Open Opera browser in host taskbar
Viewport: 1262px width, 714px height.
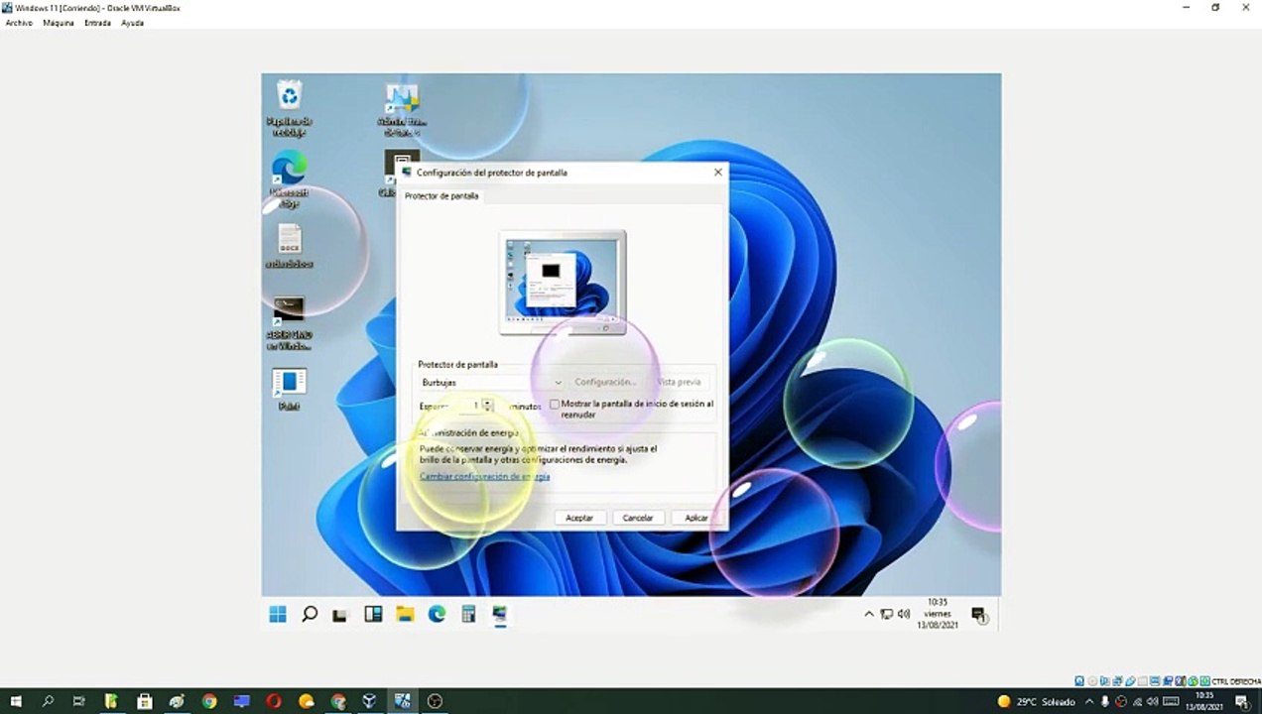tap(274, 701)
